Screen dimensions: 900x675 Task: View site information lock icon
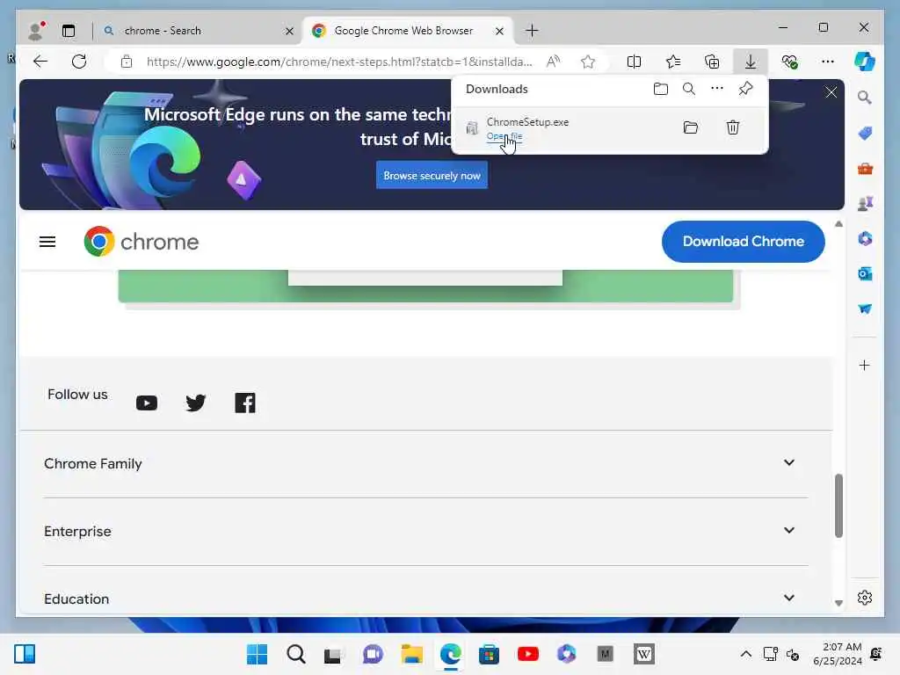(127, 62)
